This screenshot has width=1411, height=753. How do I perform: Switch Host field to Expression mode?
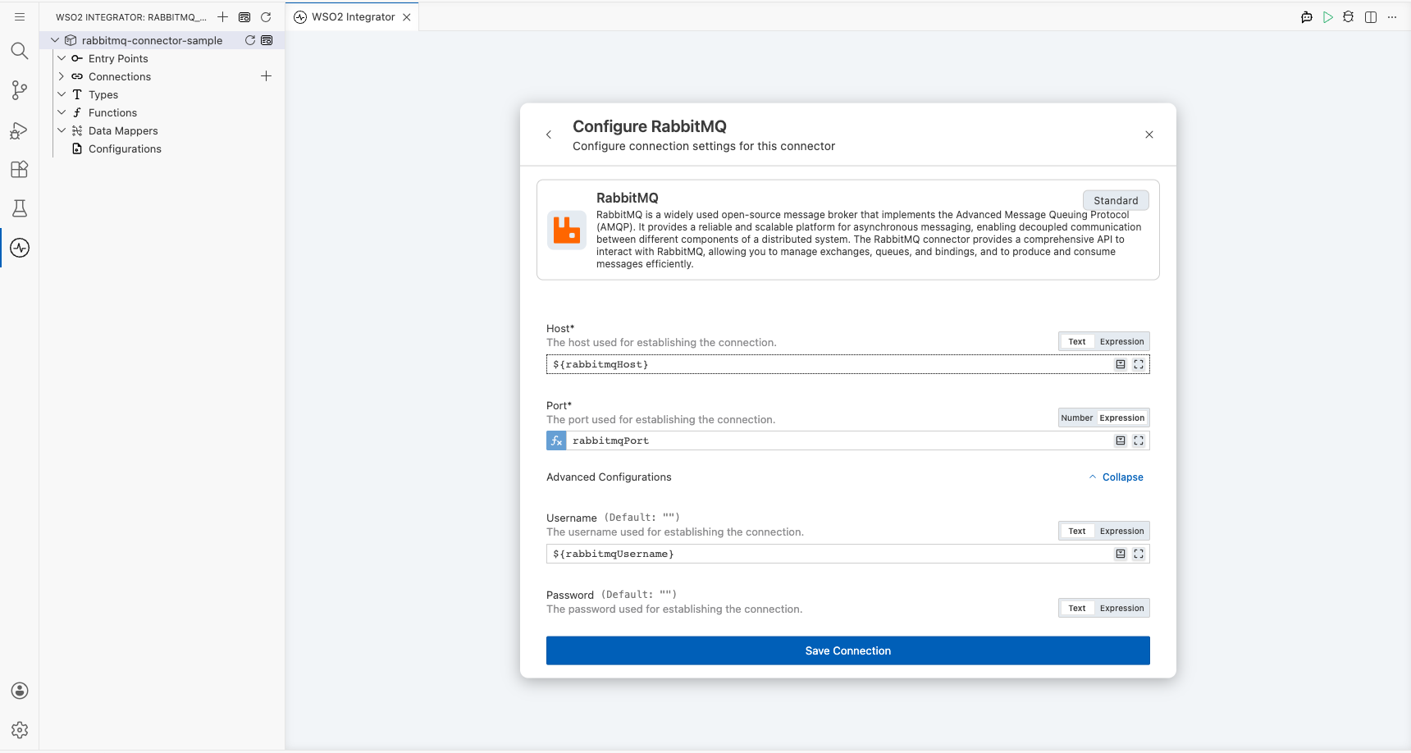[1121, 341]
